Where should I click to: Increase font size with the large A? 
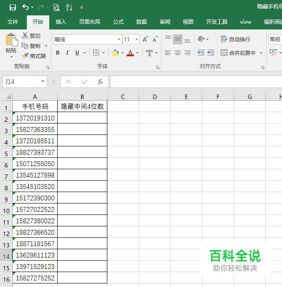[145, 39]
